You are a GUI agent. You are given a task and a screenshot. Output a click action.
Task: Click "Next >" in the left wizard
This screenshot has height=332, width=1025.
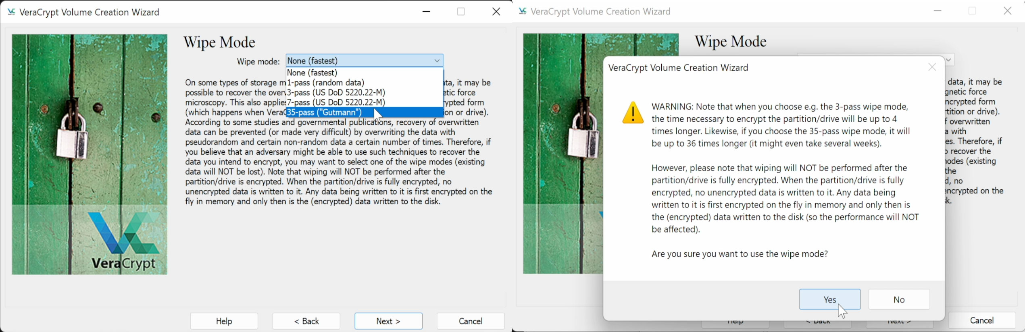(x=388, y=321)
